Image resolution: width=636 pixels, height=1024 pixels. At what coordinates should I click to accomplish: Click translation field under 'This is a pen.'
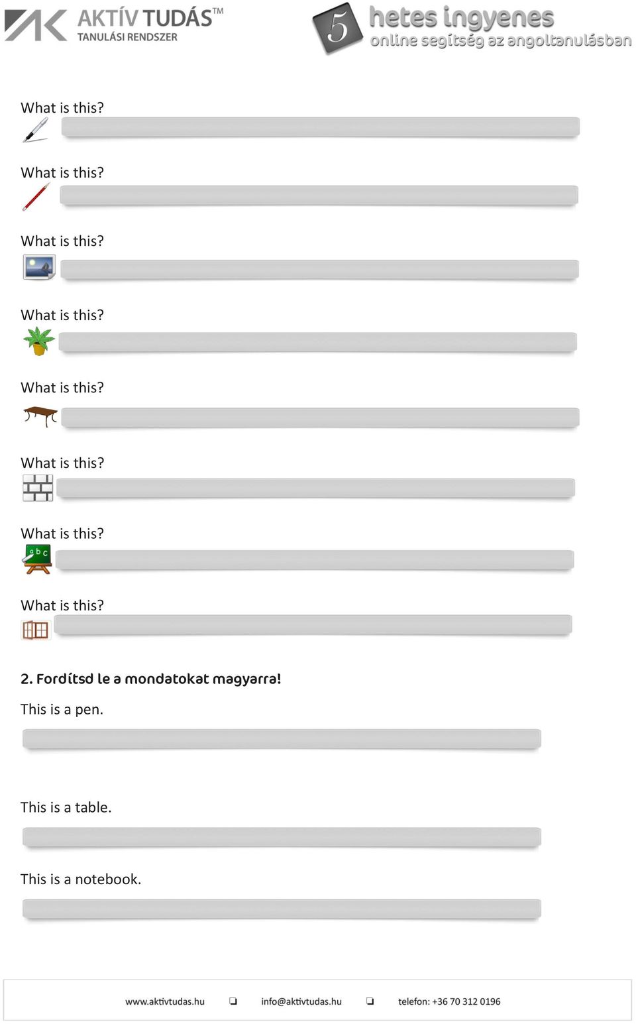[x=282, y=739]
